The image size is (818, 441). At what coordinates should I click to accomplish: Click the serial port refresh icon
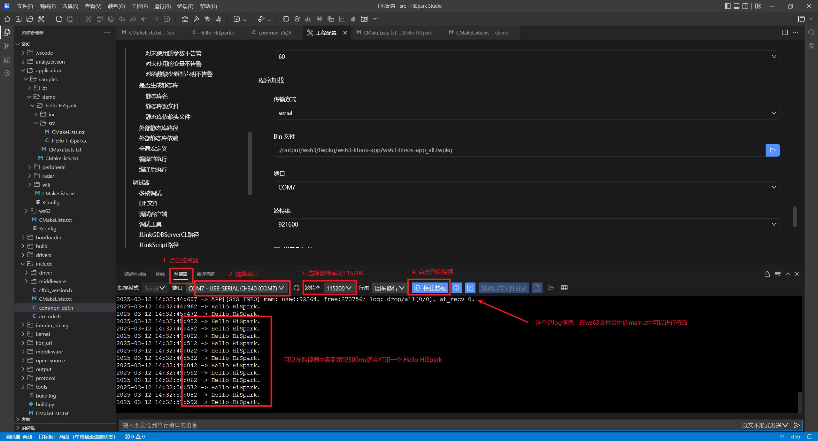point(297,288)
